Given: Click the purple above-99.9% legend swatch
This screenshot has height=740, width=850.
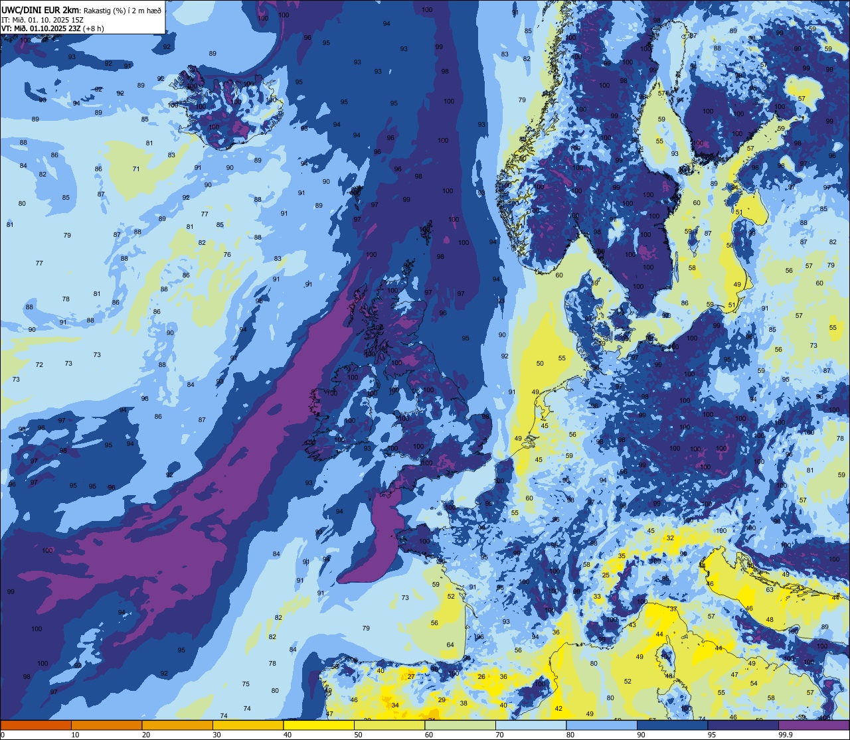Looking at the screenshot, I should 813,725.
